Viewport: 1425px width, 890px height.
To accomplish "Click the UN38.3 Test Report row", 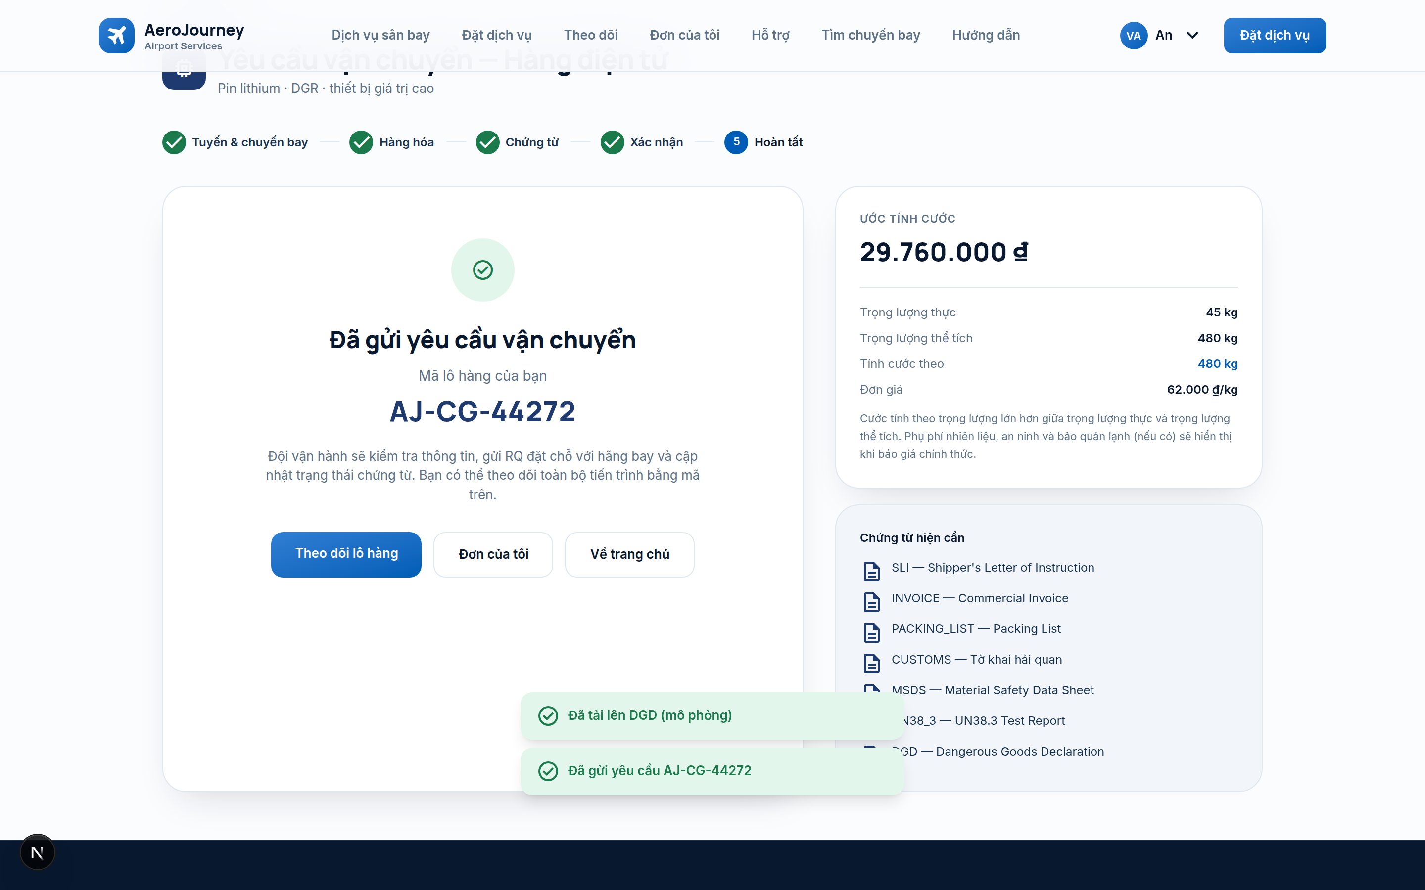I will pyautogui.click(x=984, y=721).
